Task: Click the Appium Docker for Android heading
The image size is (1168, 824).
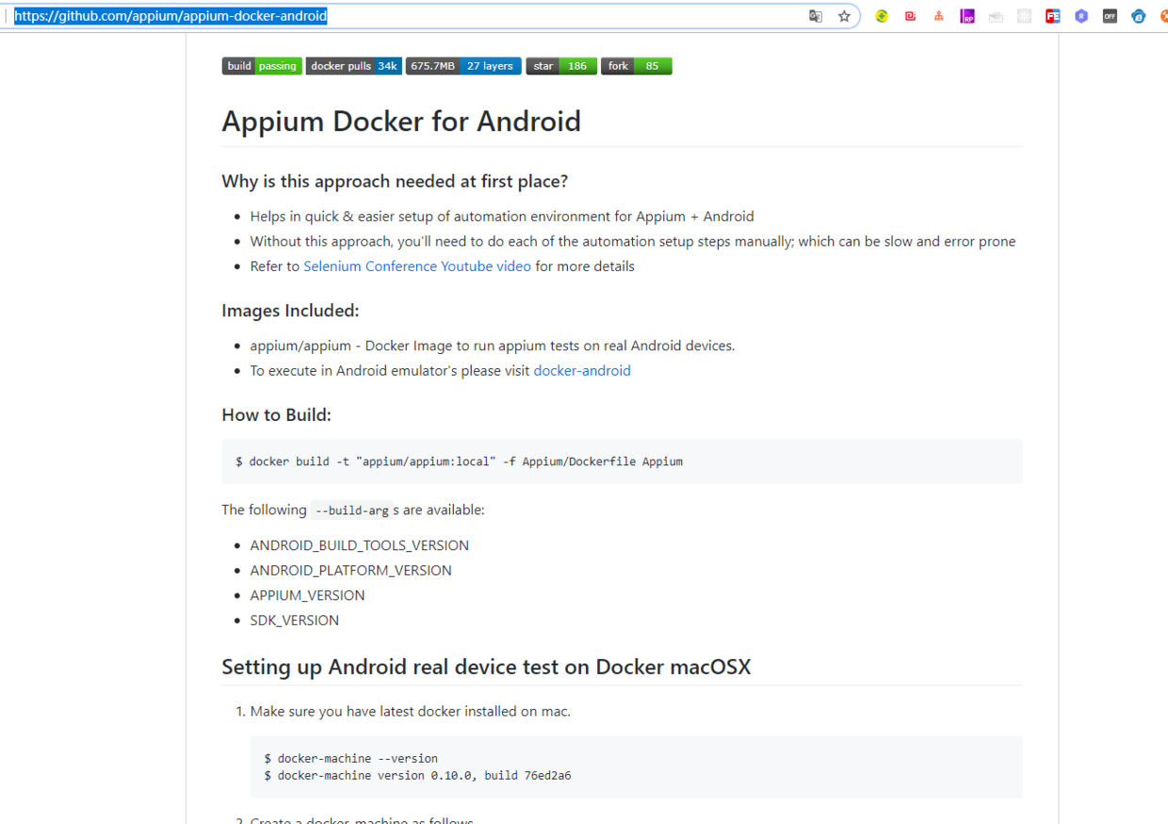Action: 401,121
